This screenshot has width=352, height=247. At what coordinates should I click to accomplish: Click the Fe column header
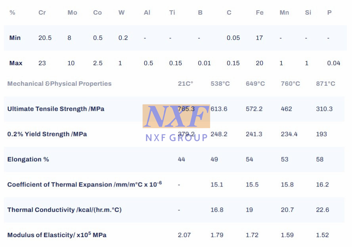click(x=260, y=13)
